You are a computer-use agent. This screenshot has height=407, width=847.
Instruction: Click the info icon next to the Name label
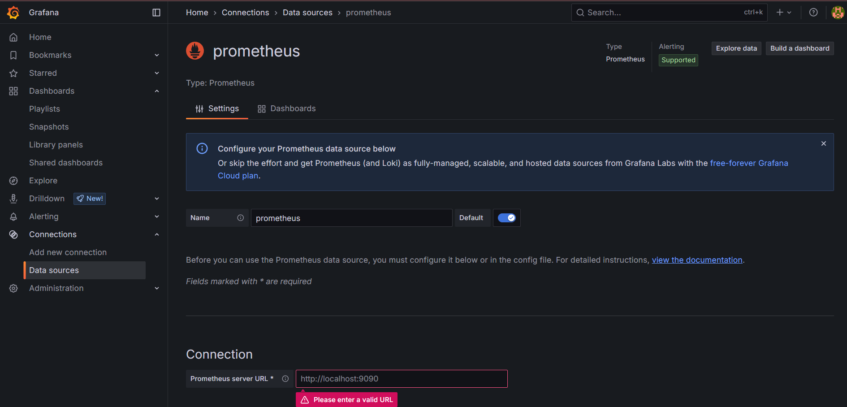pyautogui.click(x=241, y=218)
